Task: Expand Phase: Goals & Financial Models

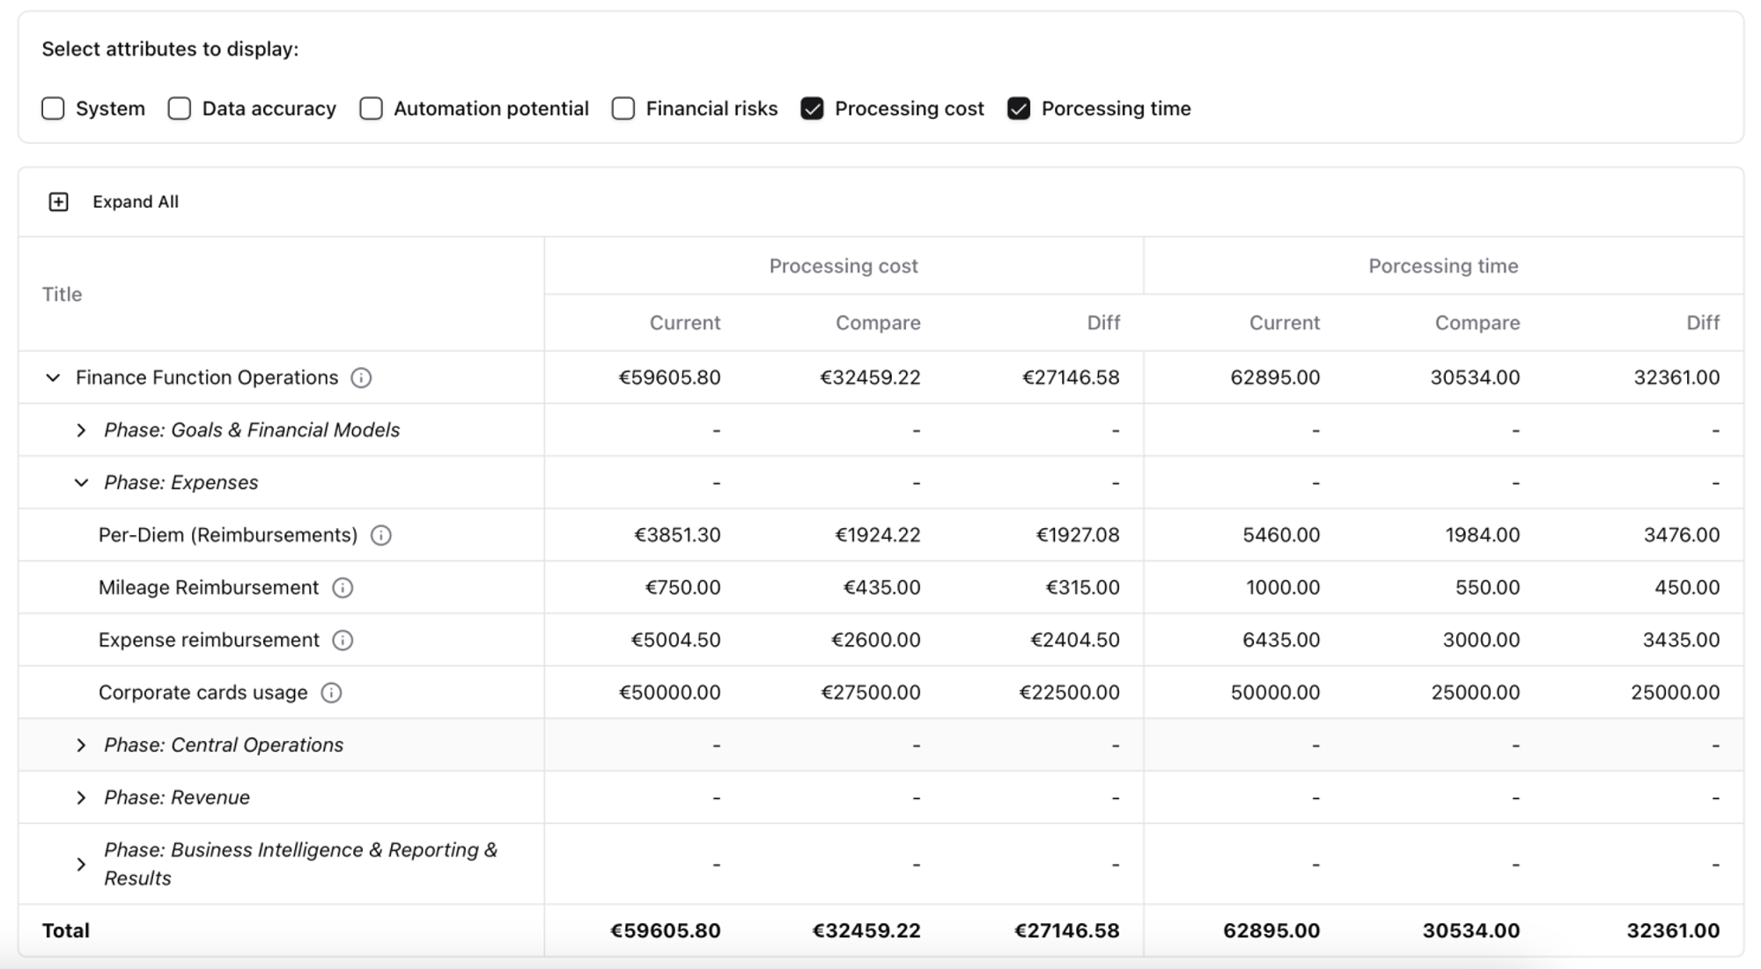Action: tap(81, 430)
